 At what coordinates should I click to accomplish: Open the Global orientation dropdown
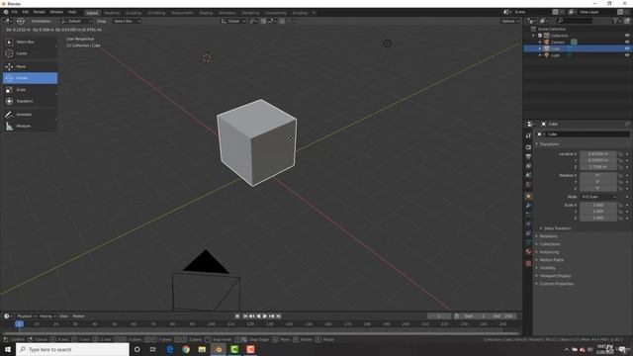(x=233, y=21)
